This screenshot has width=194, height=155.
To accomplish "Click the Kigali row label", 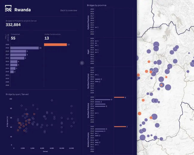I will [88, 51].
